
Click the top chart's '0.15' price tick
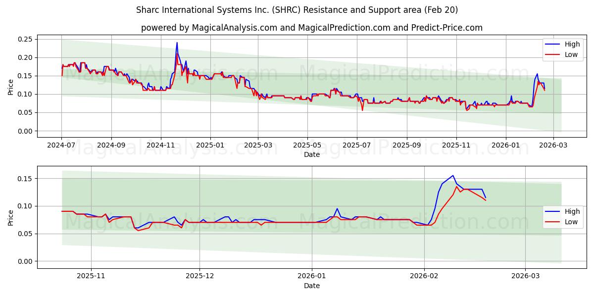click(x=25, y=76)
